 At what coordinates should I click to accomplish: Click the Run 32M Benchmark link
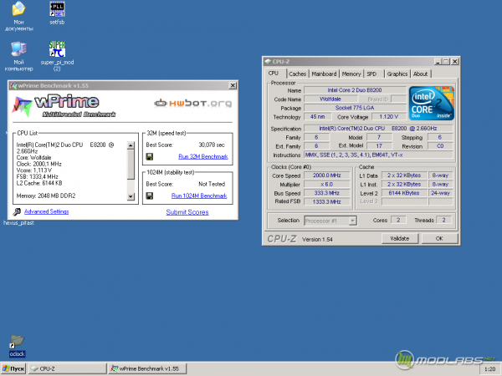pyautogui.click(x=203, y=156)
